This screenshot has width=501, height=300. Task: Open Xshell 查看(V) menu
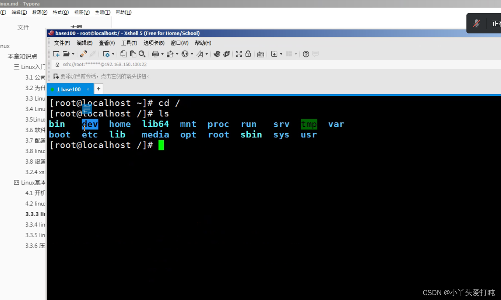pyautogui.click(x=107, y=43)
